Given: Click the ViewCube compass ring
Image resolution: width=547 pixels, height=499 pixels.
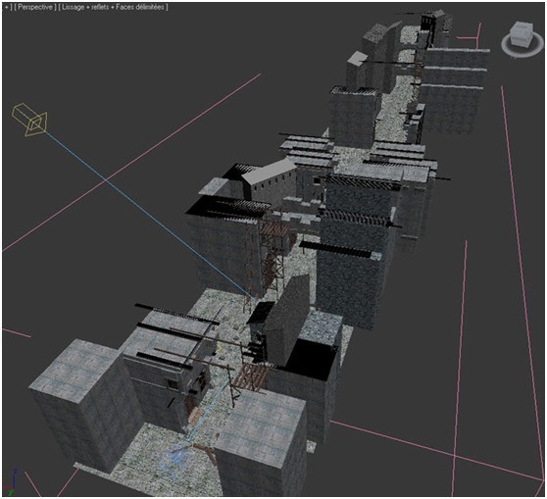Looking at the screenshot, I should tap(522, 45).
